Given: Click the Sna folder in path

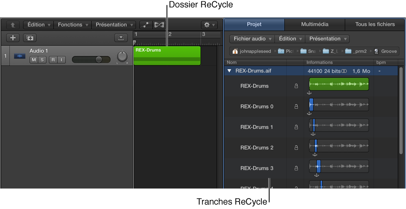Looking at the screenshot, I should pos(308,51).
